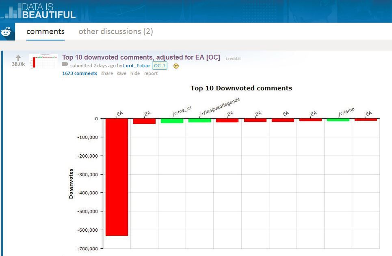Click the 'OC: 1' flair badge
The height and width of the screenshot is (256, 392).
coord(160,66)
